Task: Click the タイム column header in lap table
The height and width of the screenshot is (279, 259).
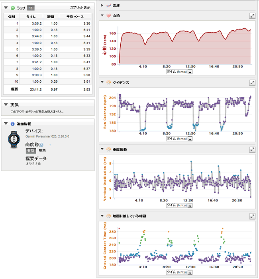Action: click(31, 17)
